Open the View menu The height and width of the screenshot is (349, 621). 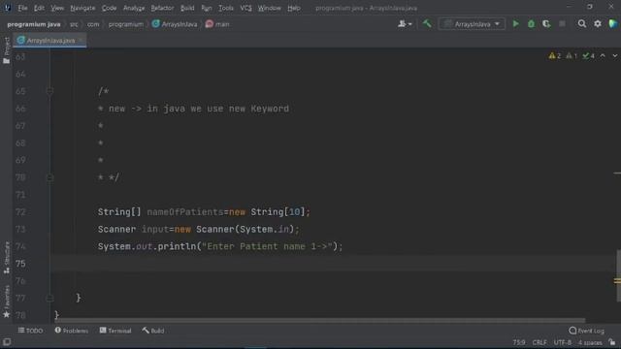pyautogui.click(x=57, y=8)
